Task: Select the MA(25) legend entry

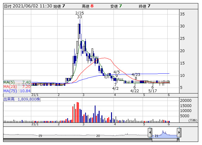Action: pos(17,86)
